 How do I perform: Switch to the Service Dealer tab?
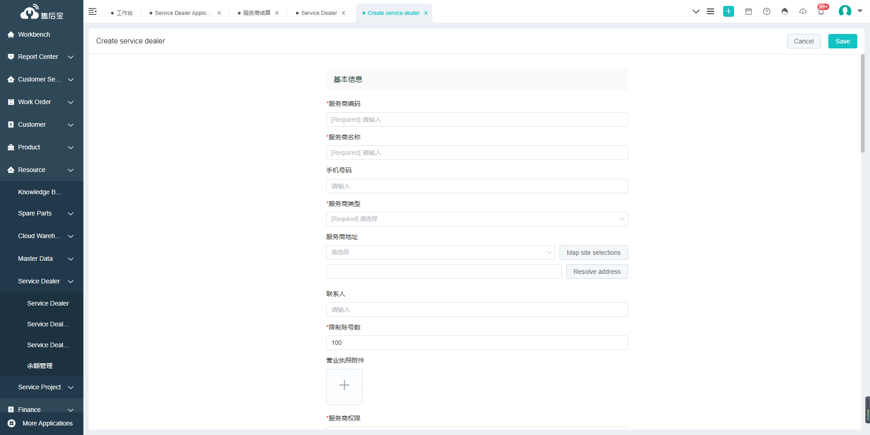(316, 13)
